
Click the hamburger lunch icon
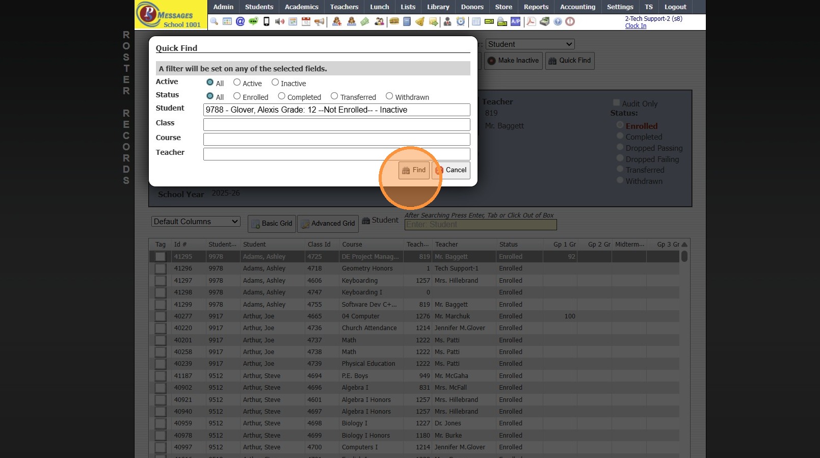(394, 21)
